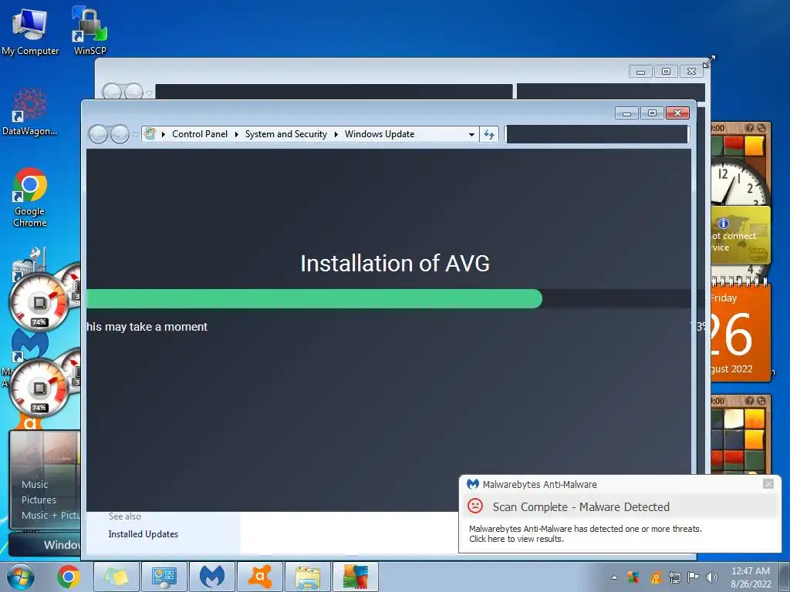Click 'Scan Complete - Malware Detected' notification

[x=581, y=507]
